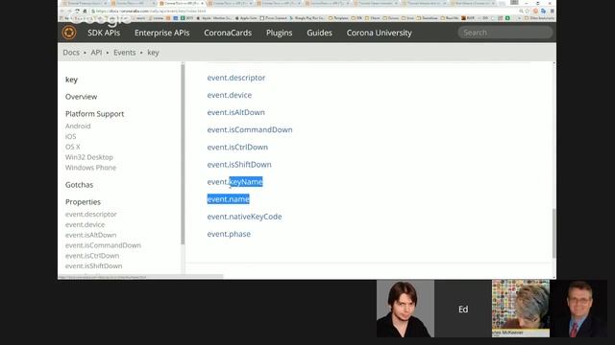The width and height of the screenshot is (615, 345).
Task: Open Corona University from the navbar
Action: (380, 33)
